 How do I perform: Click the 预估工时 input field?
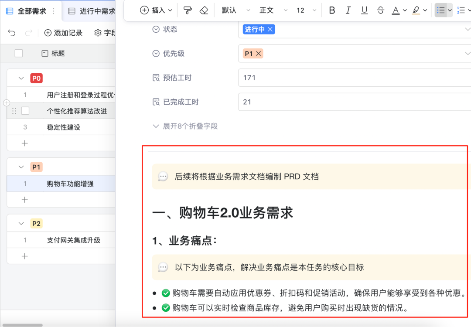(353, 78)
